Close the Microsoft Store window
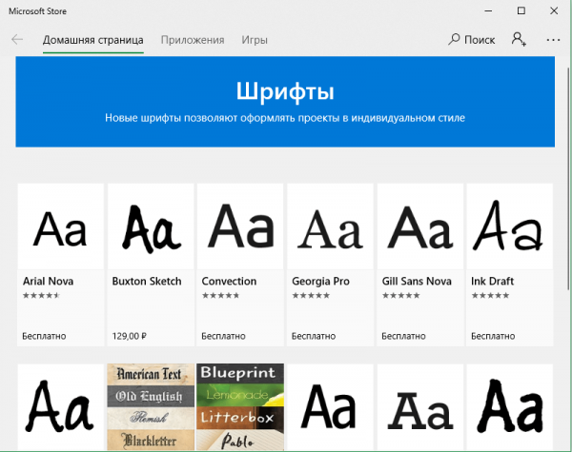 click(554, 10)
